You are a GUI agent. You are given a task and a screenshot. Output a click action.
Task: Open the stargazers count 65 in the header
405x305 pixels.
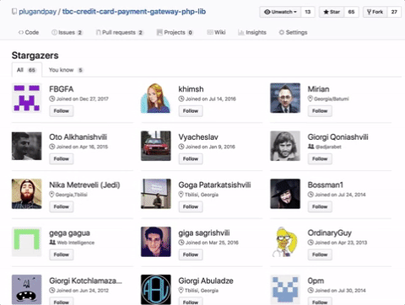pos(351,12)
